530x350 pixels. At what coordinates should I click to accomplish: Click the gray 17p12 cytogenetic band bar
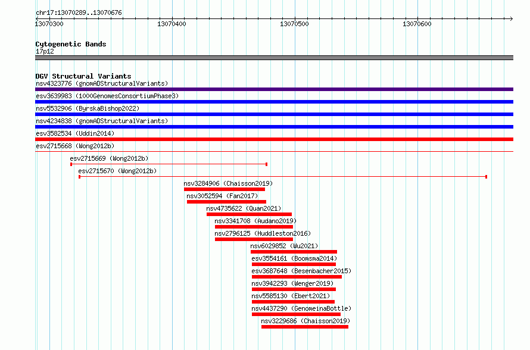click(x=274, y=58)
